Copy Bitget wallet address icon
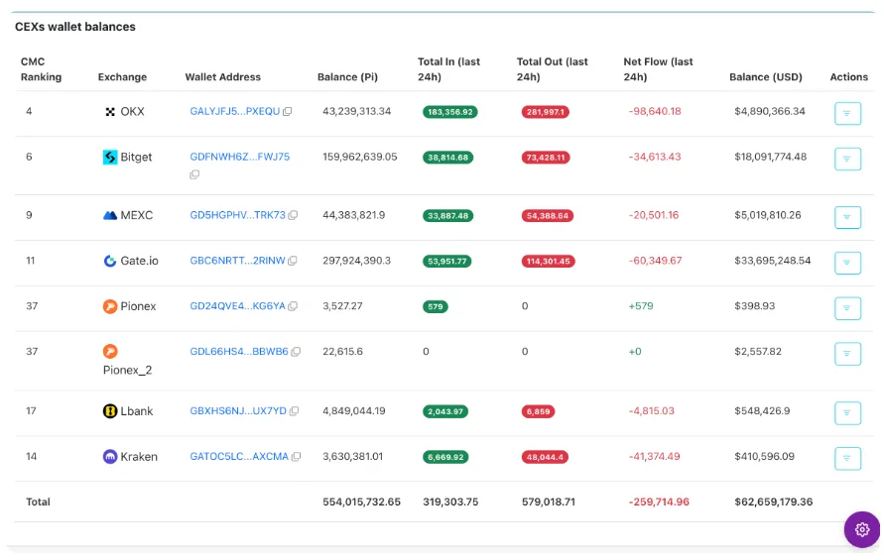Viewport: 884px width, 560px height. tap(194, 174)
